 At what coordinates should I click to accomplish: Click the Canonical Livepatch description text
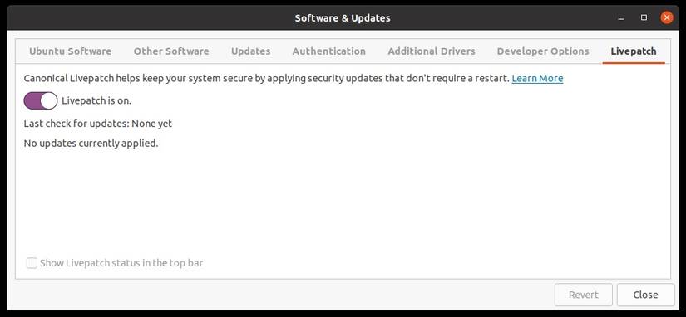(266, 79)
